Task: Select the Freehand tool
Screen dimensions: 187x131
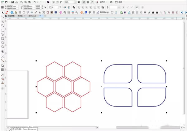Action: point(2,31)
